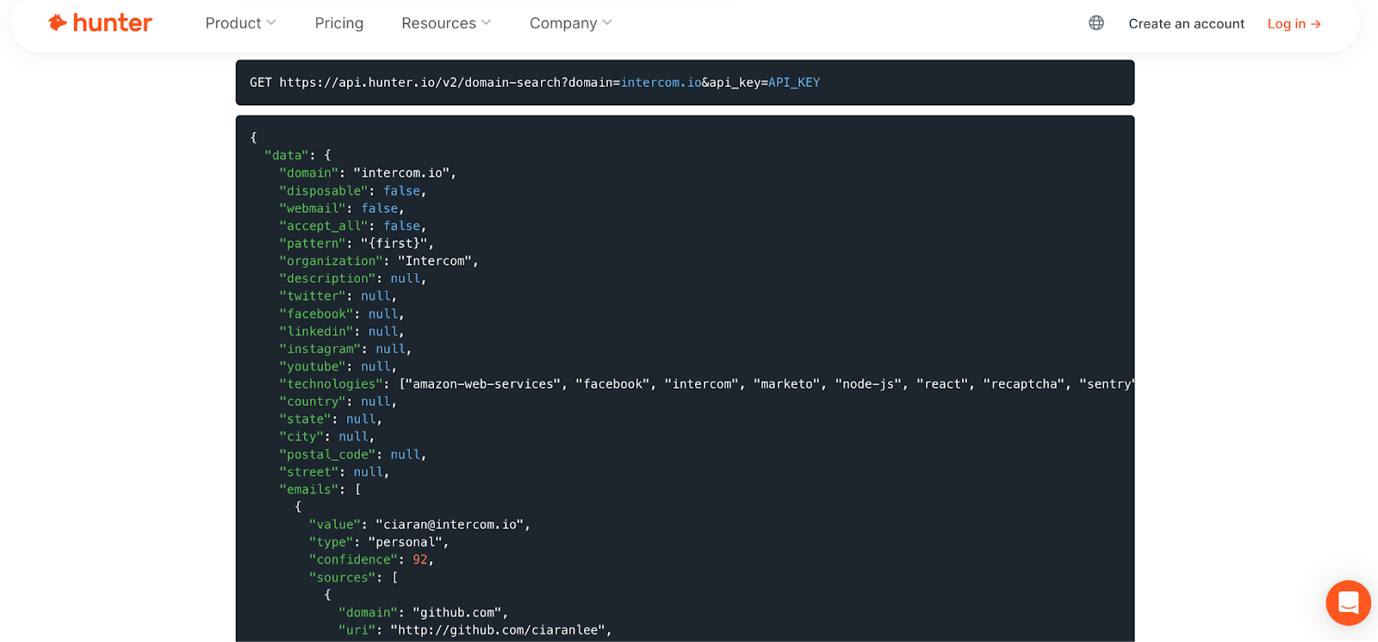1378x642 pixels.
Task: Click the "street": null line
Action: click(x=334, y=472)
